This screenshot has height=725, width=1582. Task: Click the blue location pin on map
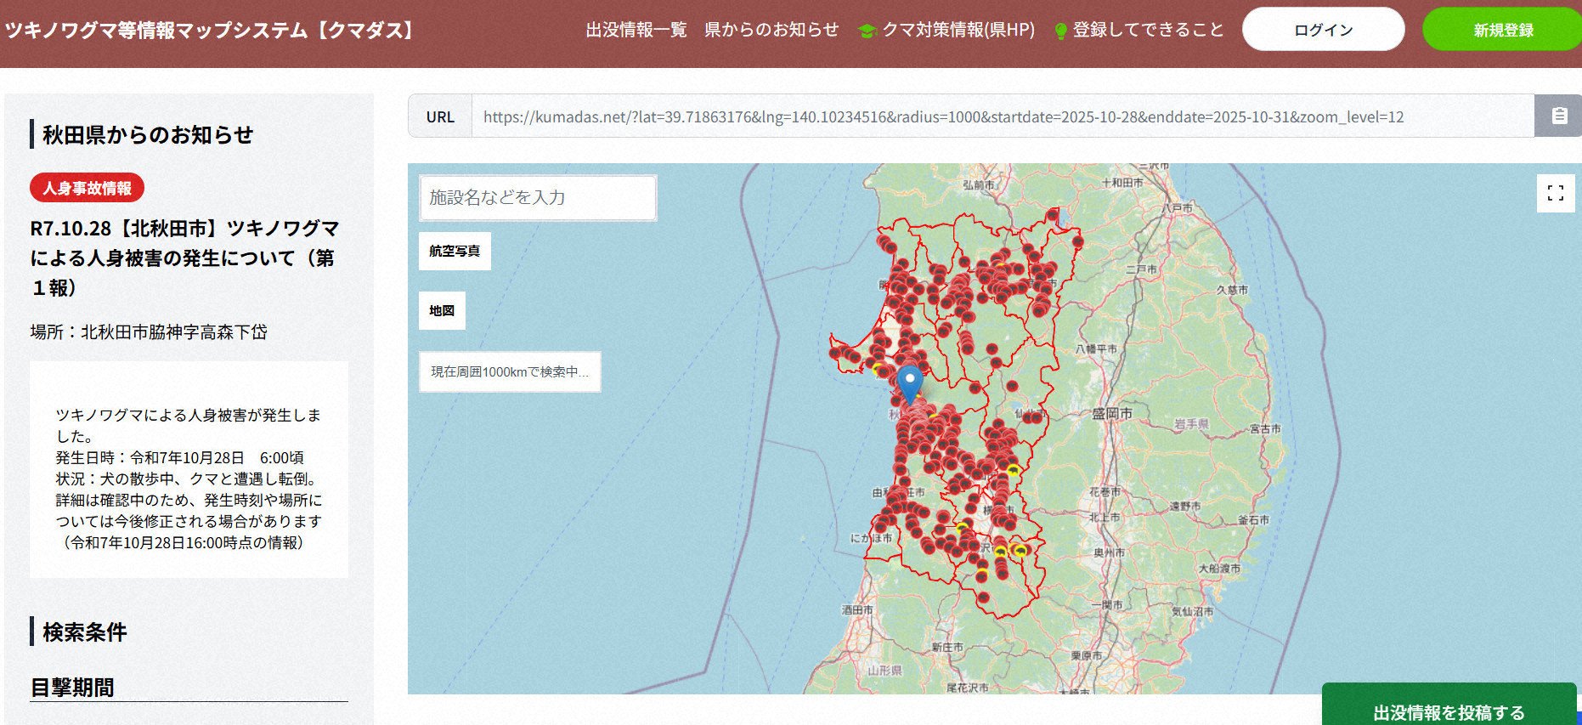click(909, 382)
